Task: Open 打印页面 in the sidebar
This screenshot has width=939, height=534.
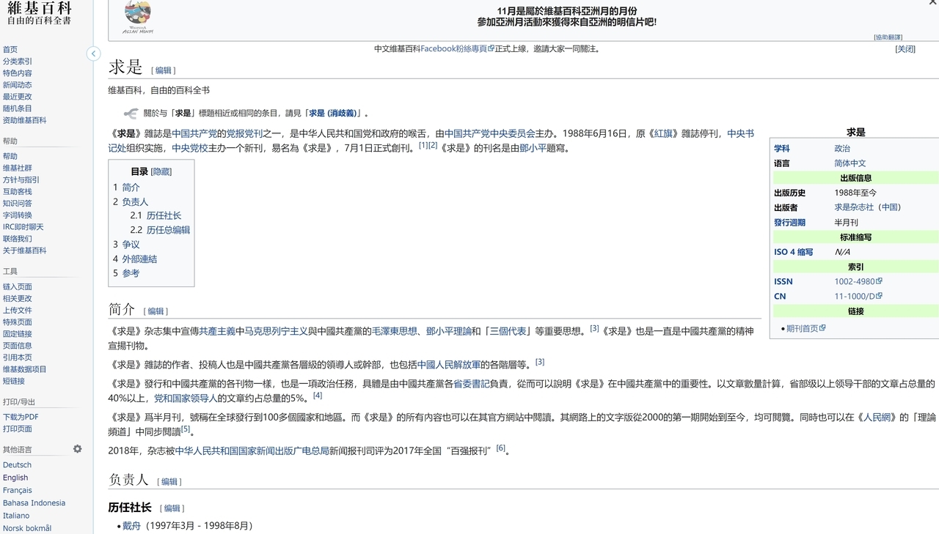Action: pos(18,429)
